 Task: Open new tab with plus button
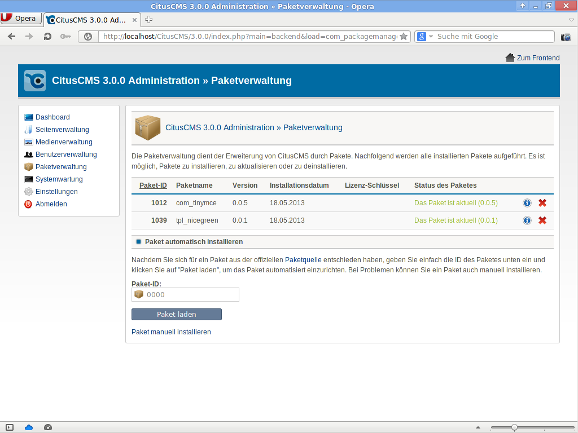[x=149, y=20]
